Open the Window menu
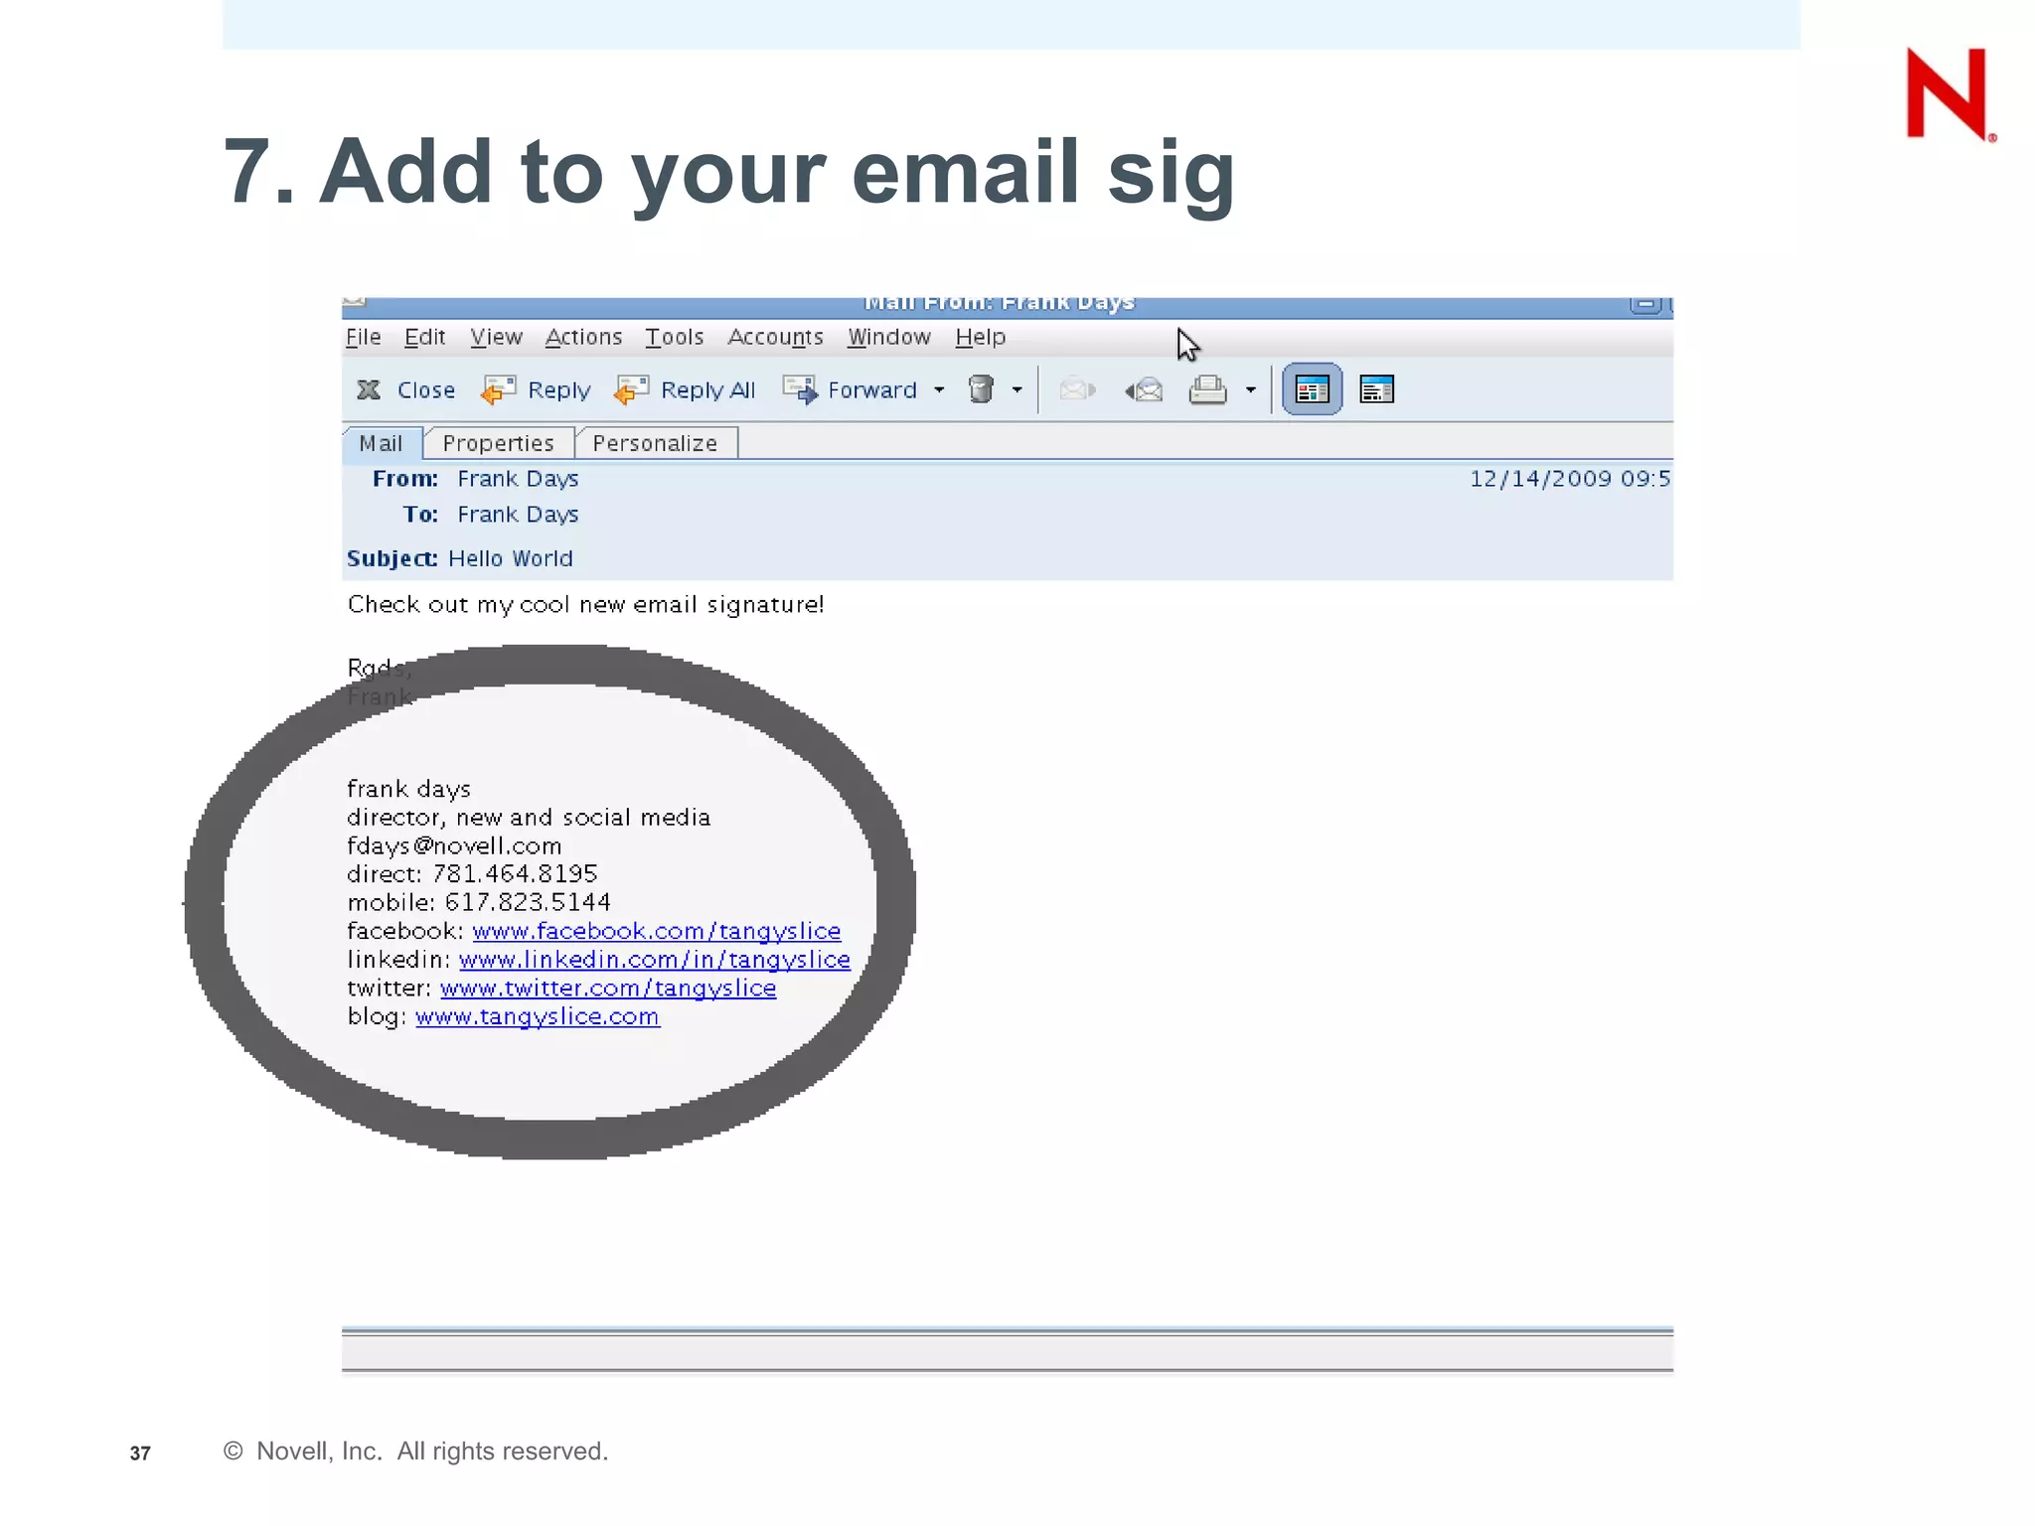This screenshot has height=1526, width=2035. coord(888,337)
